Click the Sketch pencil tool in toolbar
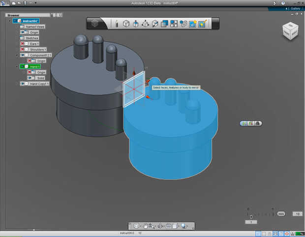Screen dimensions: 305x237 tap(117, 23)
